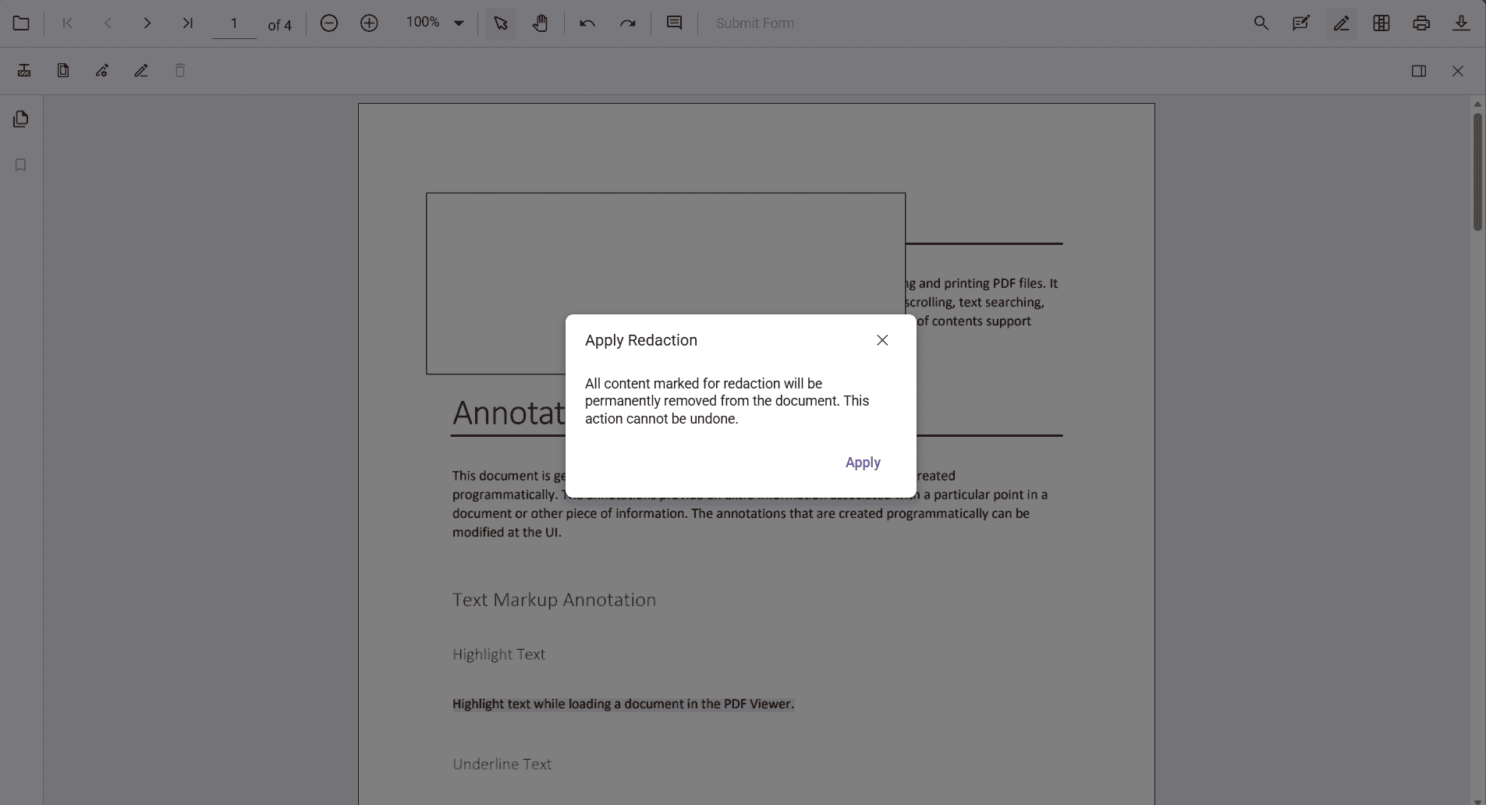This screenshot has width=1486, height=805.
Task: Select the text selection arrow tool
Action: tap(500, 23)
